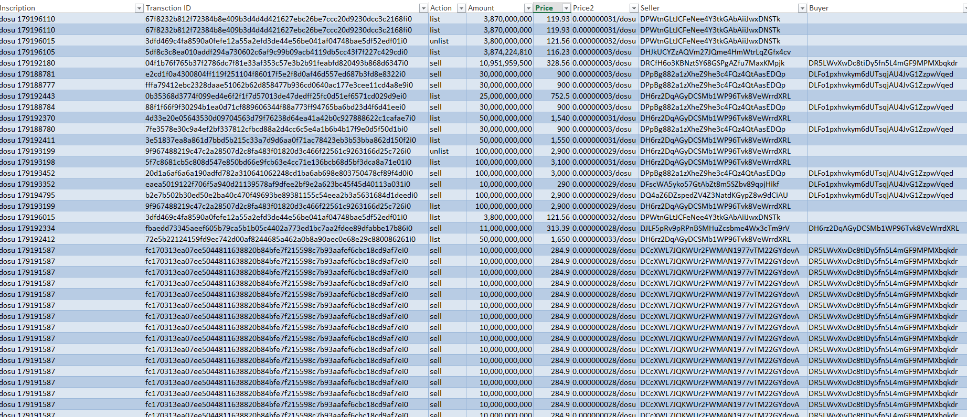
Task: Select the price cell 1,540
Action: [x=552, y=118]
